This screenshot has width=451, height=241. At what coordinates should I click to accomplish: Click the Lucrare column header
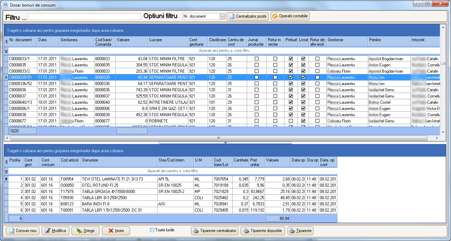coord(168,42)
